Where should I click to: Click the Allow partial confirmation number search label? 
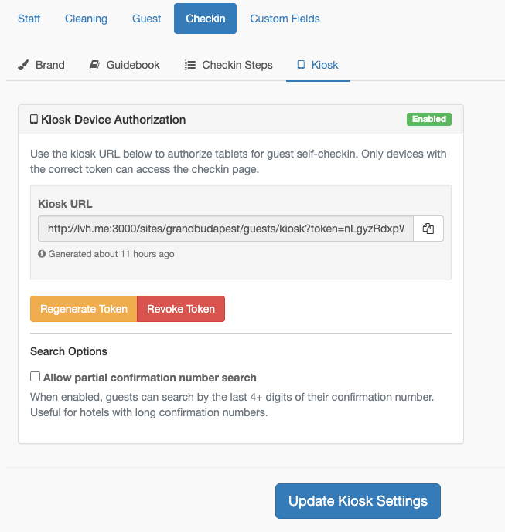click(149, 378)
